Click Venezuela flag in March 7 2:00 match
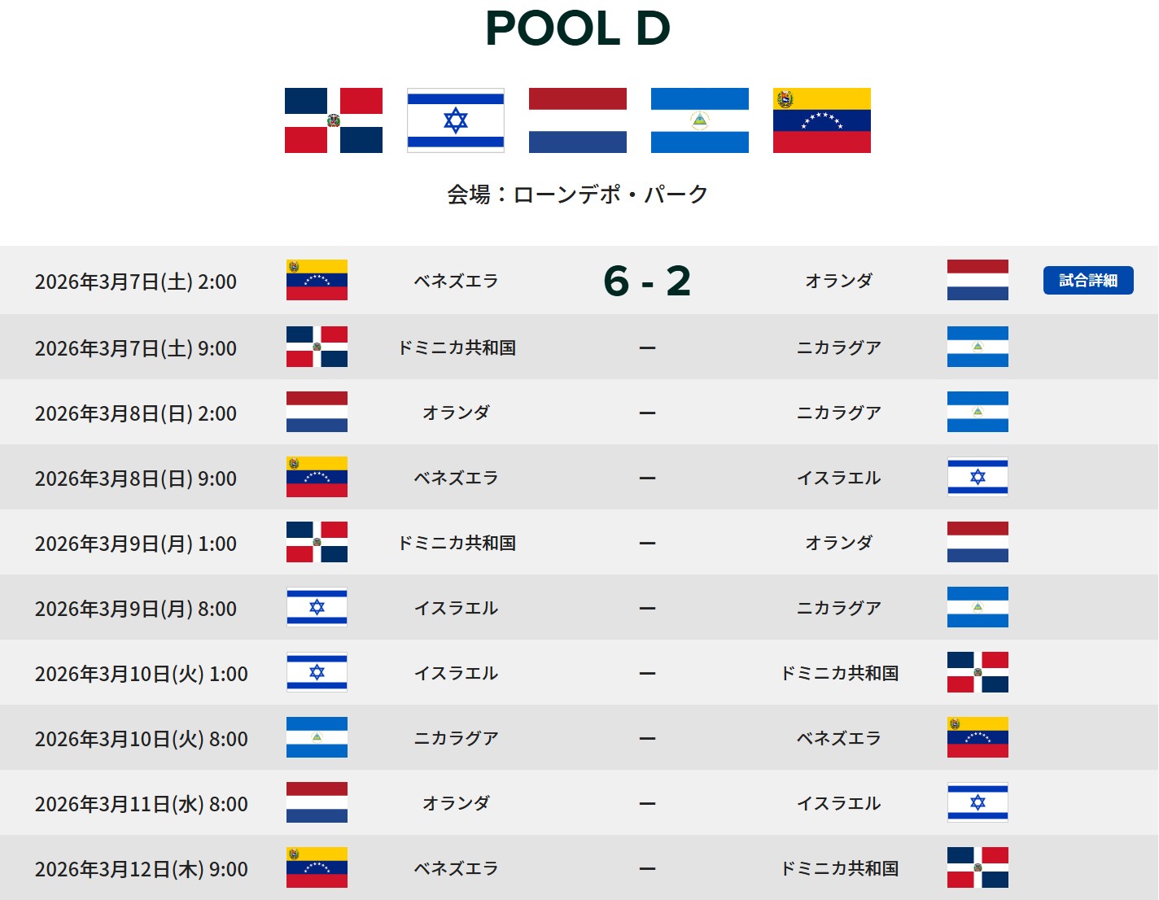This screenshot has height=900, width=1159. coord(317,280)
